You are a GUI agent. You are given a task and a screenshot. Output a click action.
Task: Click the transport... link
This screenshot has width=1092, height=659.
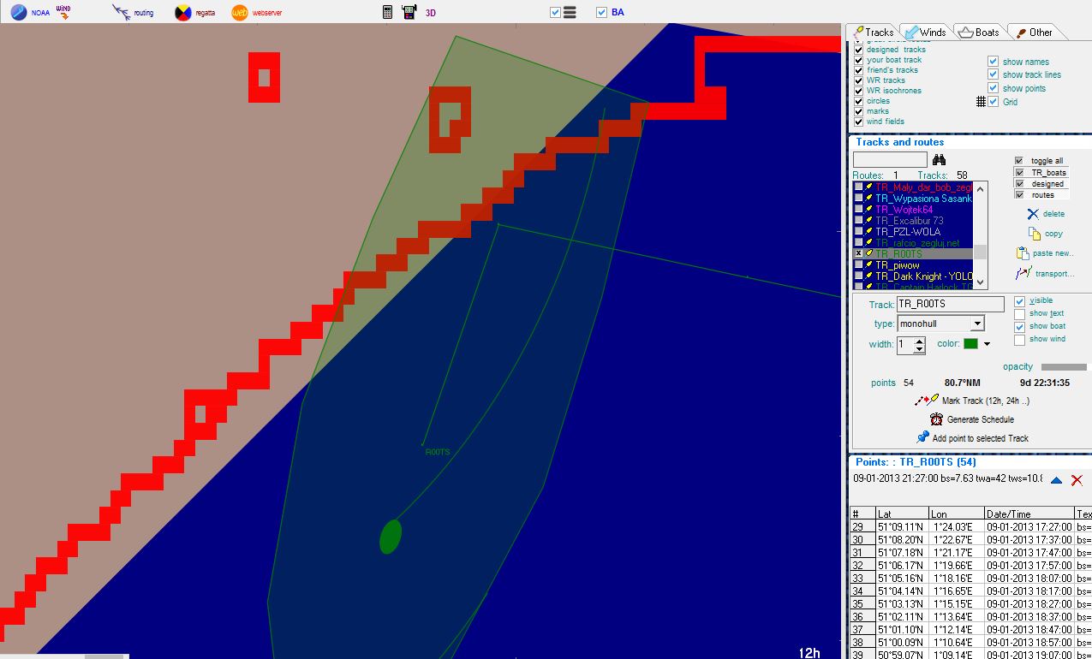[x=1054, y=274]
